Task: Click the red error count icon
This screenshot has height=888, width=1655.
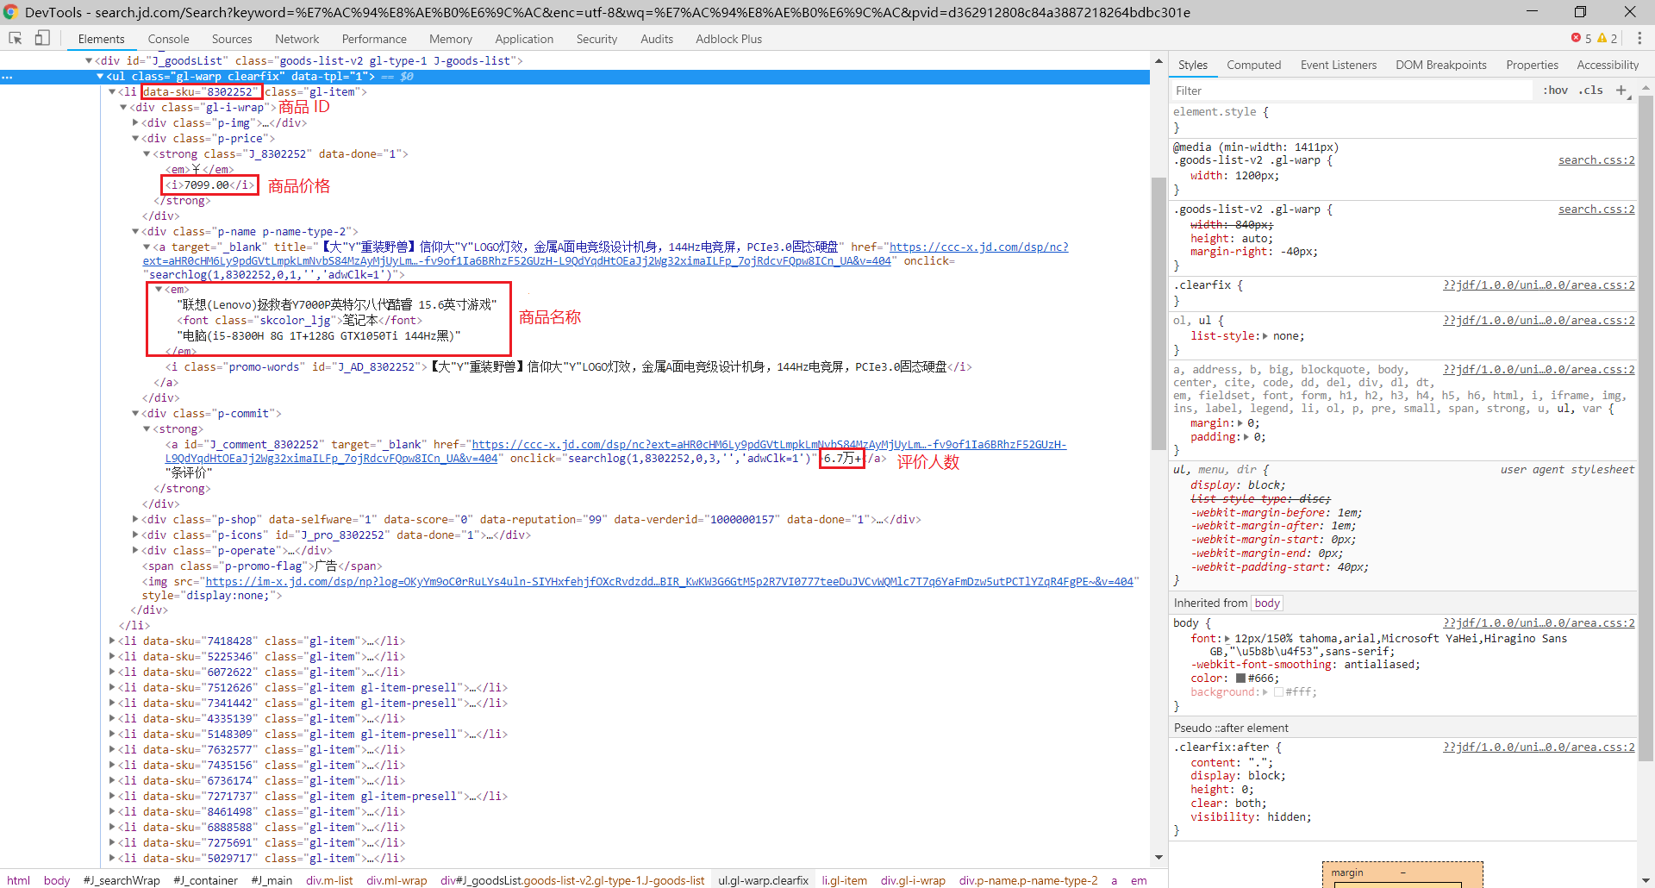Action: point(1577,38)
